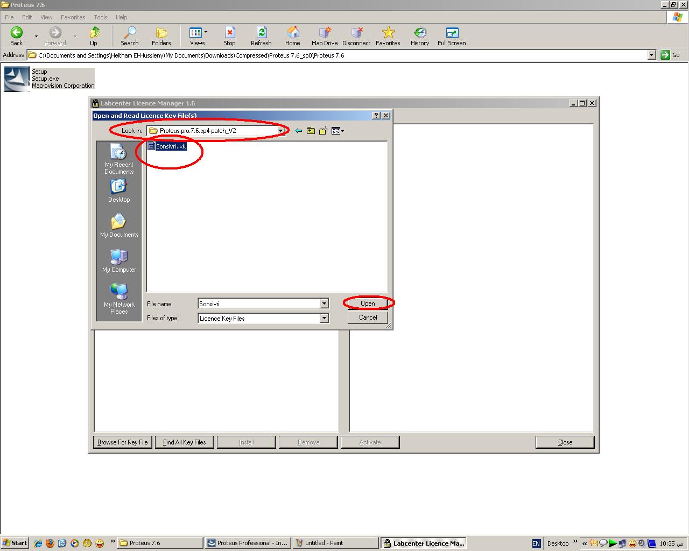Expand the Files of type dropdown
The image size is (689, 551).
(324, 319)
